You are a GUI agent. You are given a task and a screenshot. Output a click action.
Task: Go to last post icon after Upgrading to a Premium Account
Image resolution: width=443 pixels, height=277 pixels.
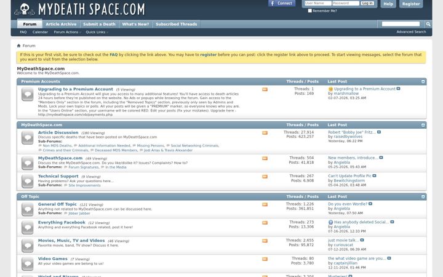click(x=398, y=89)
